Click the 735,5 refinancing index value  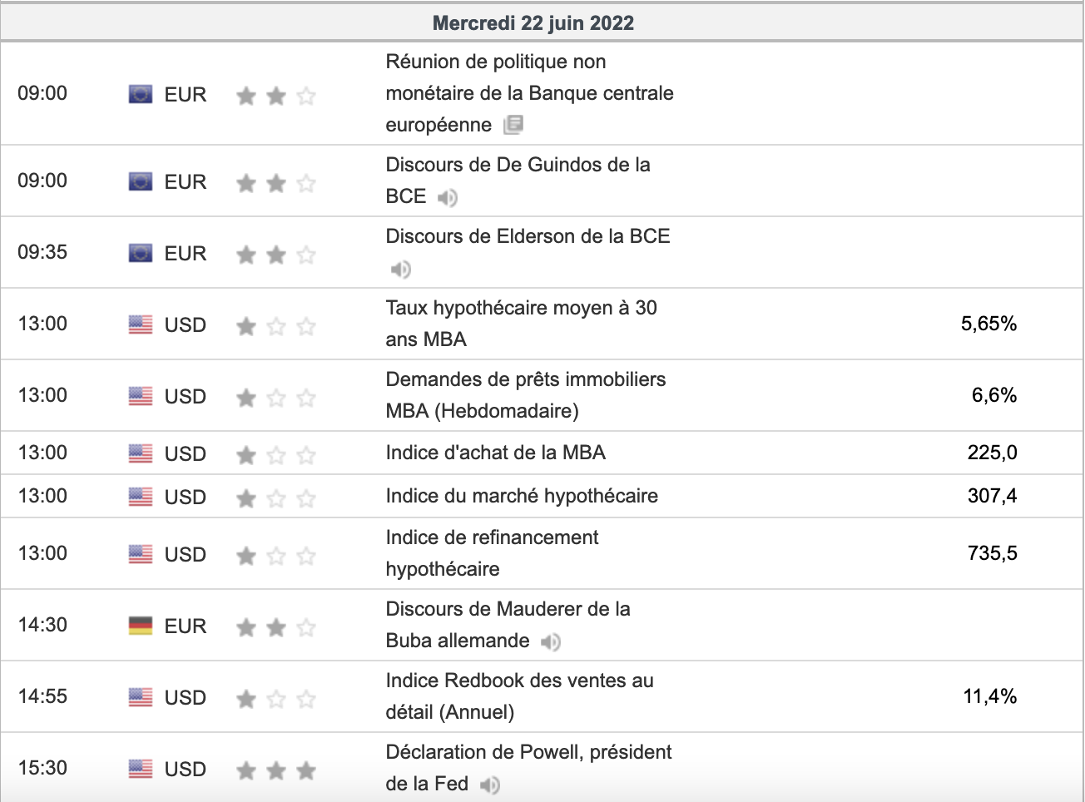(x=992, y=553)
